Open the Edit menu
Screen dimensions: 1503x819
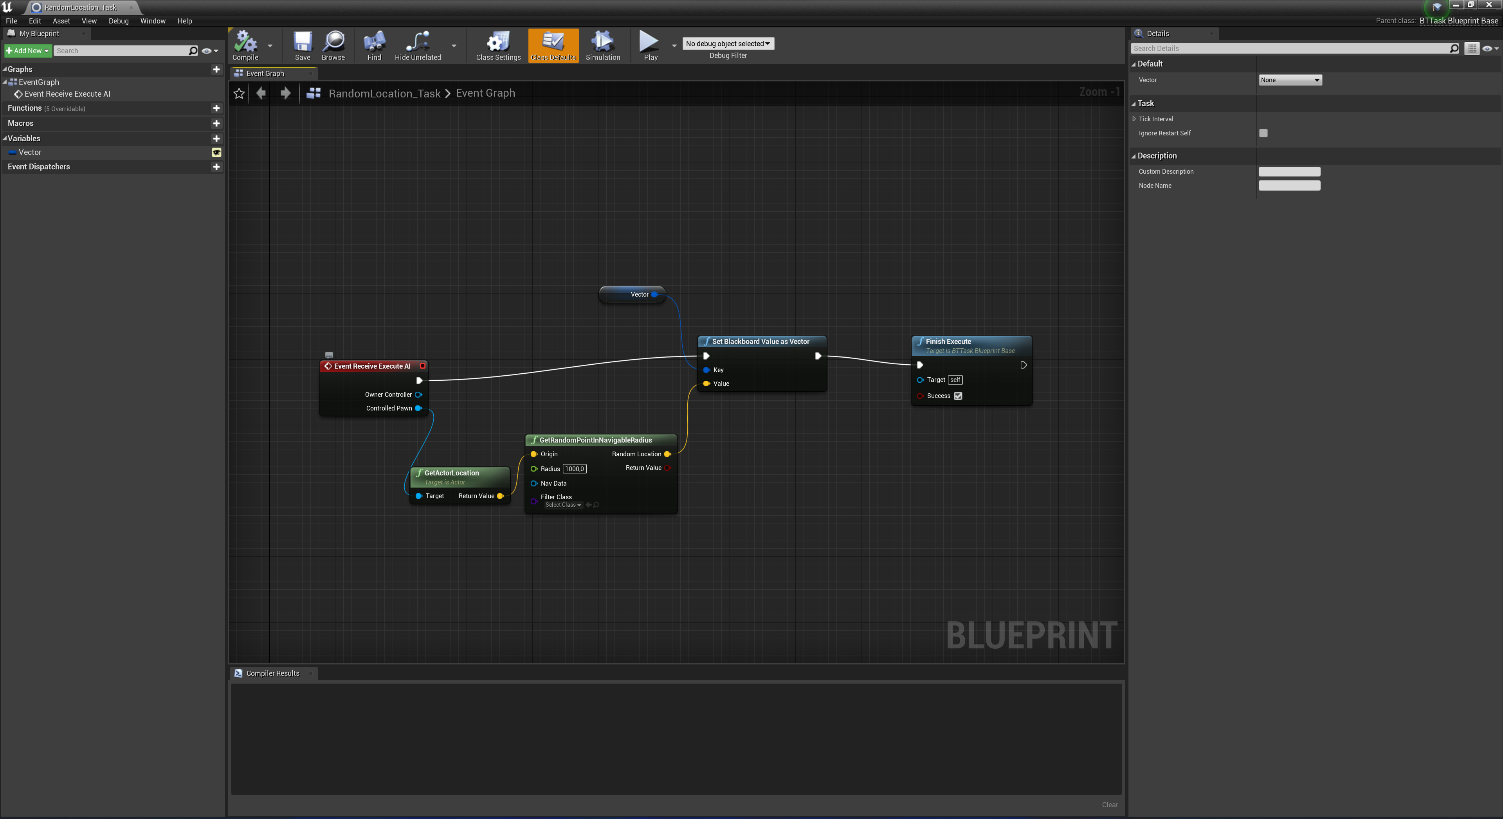(35, 21)
